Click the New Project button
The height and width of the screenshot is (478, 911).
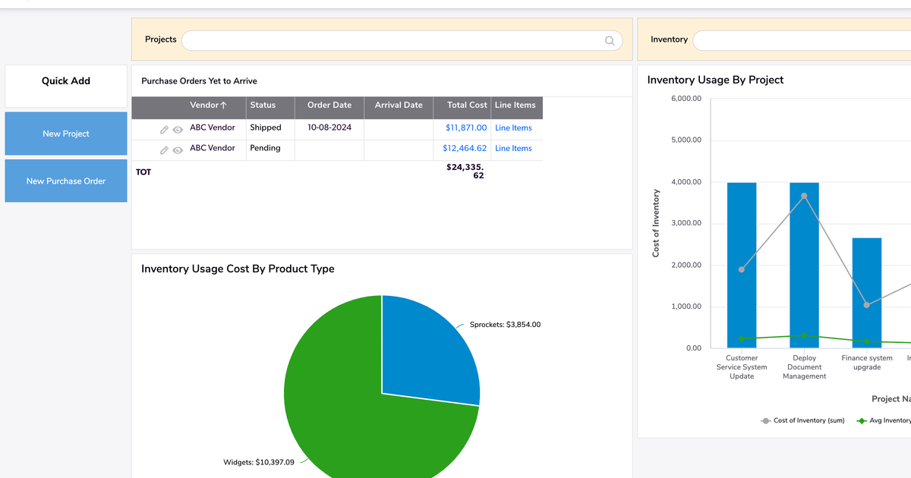click(x=66, y=134)
